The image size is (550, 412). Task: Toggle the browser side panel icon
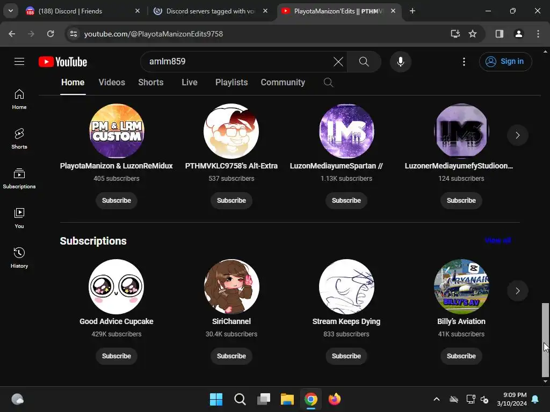499,34
